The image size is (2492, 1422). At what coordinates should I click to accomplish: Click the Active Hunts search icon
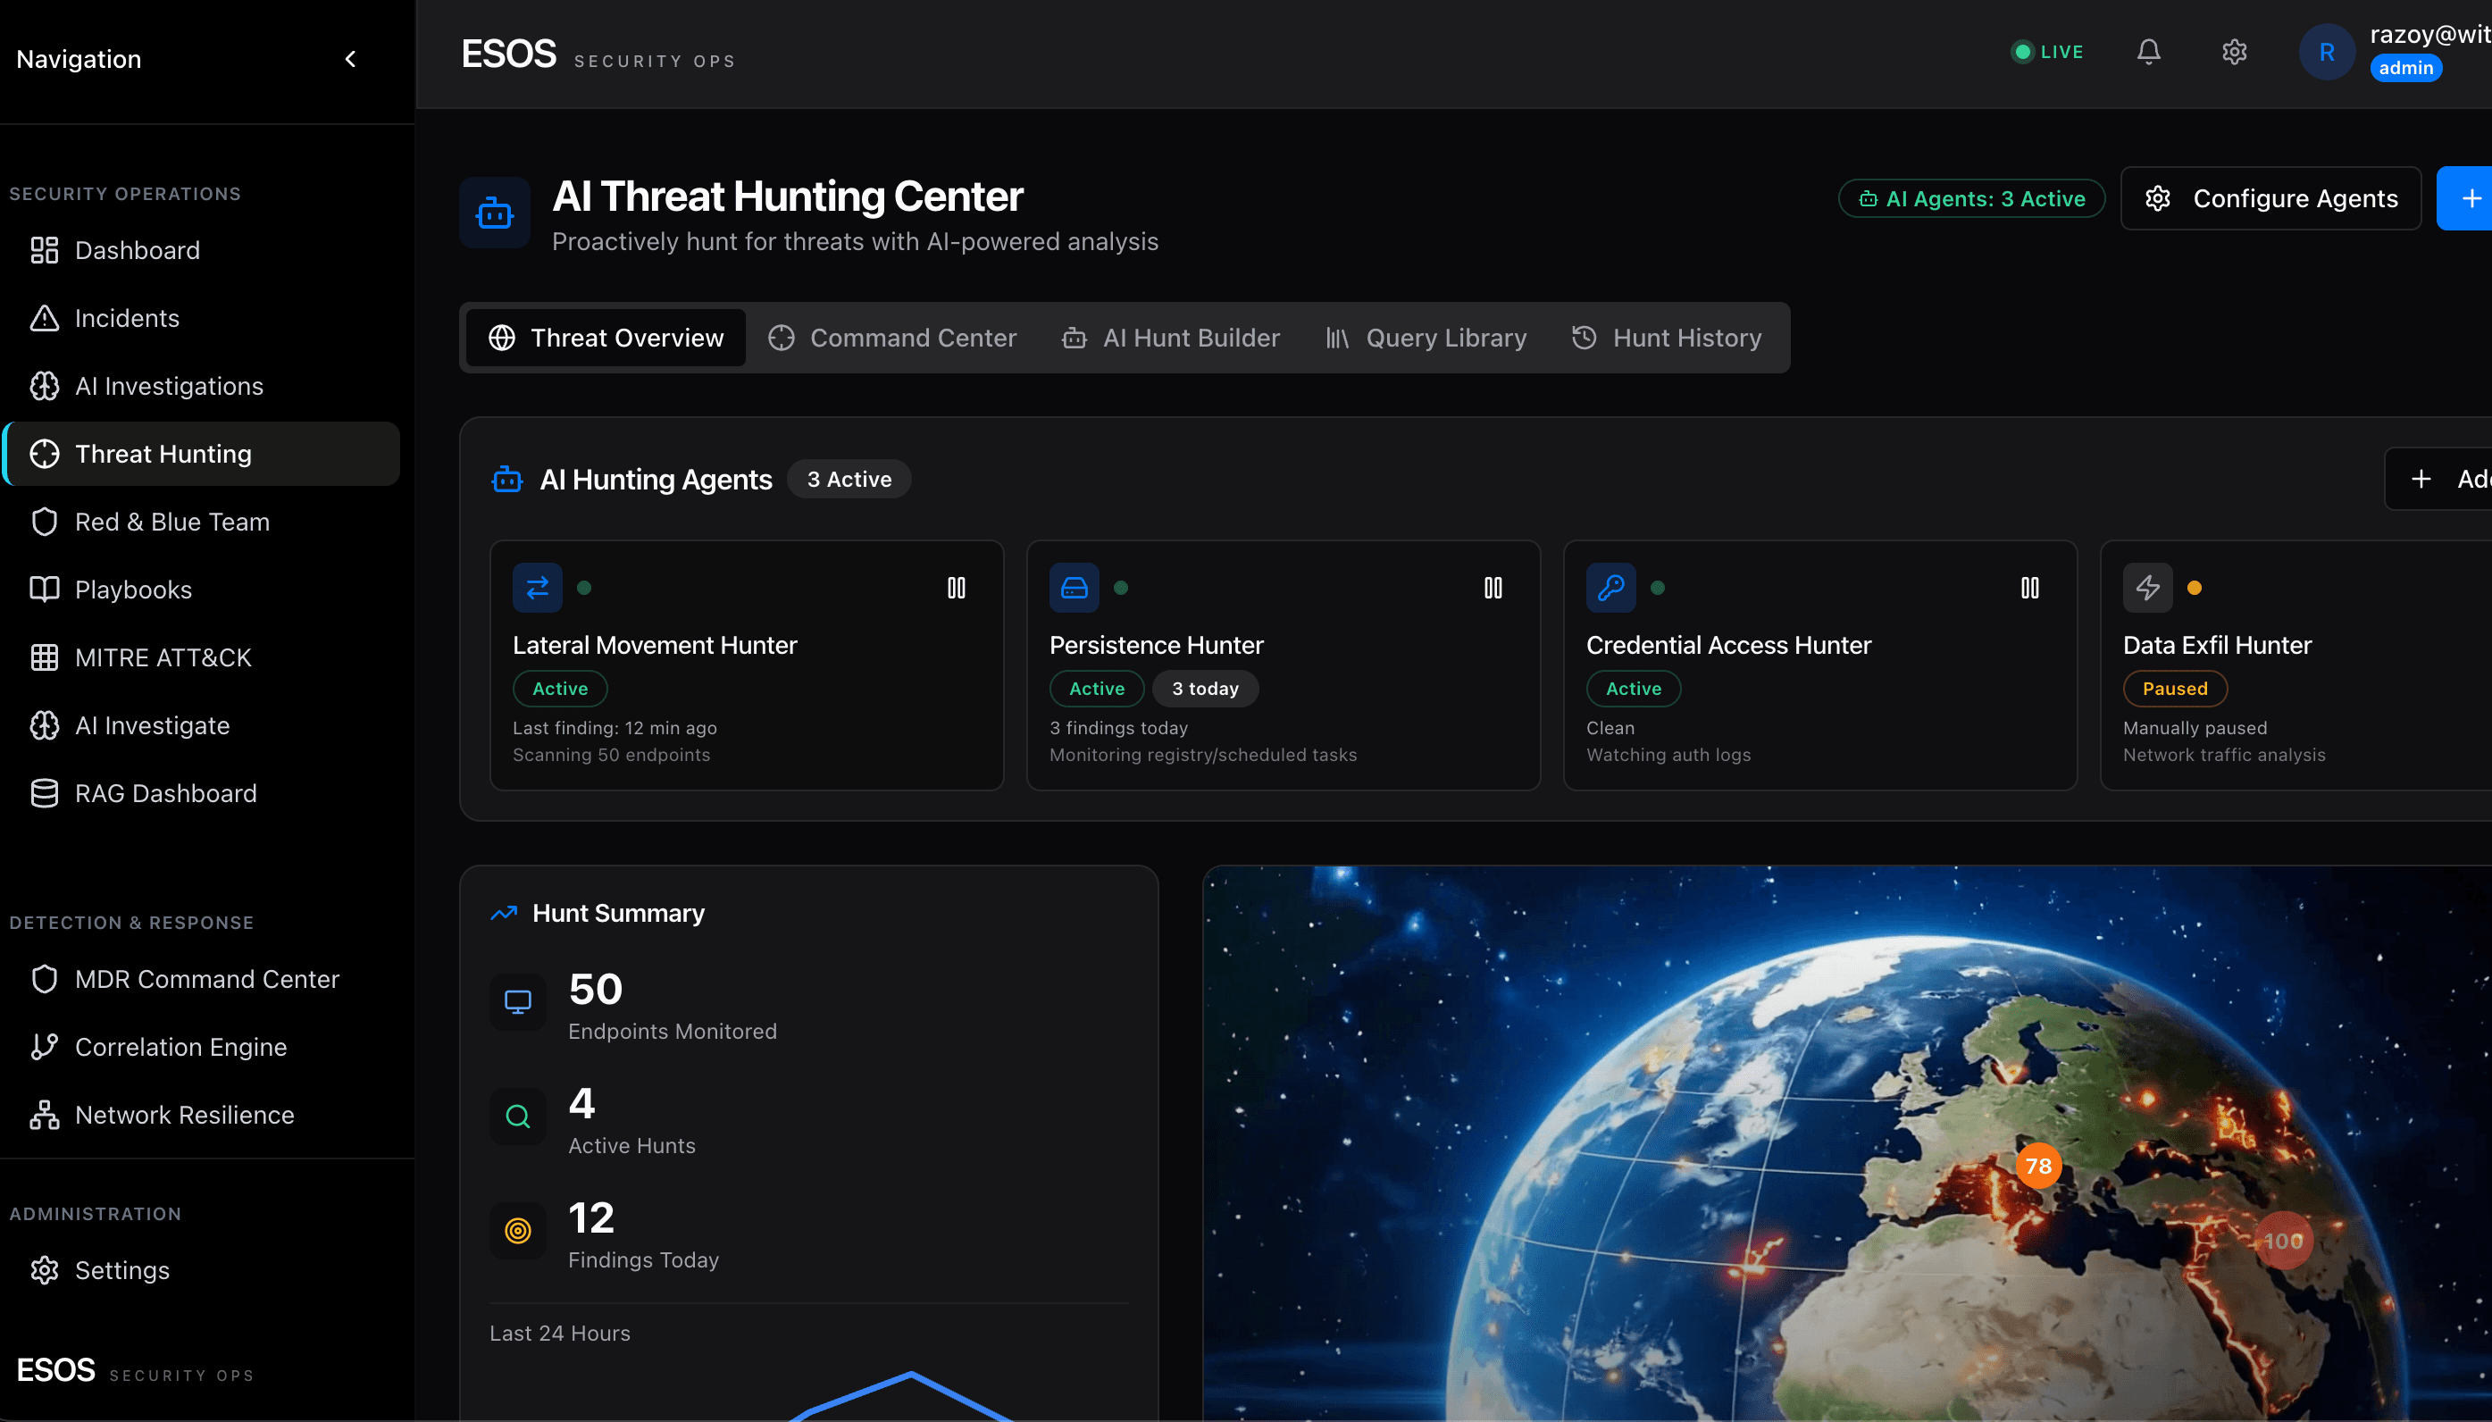pyautogui.click(x=517, y=1117)
